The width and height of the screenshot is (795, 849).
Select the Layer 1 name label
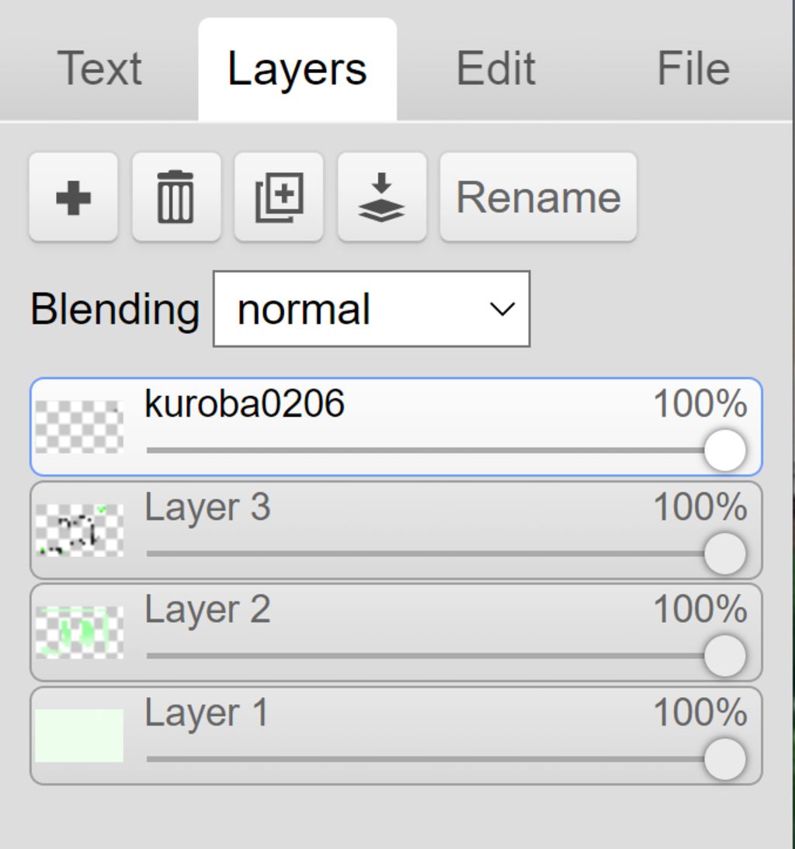coord(207,712)
